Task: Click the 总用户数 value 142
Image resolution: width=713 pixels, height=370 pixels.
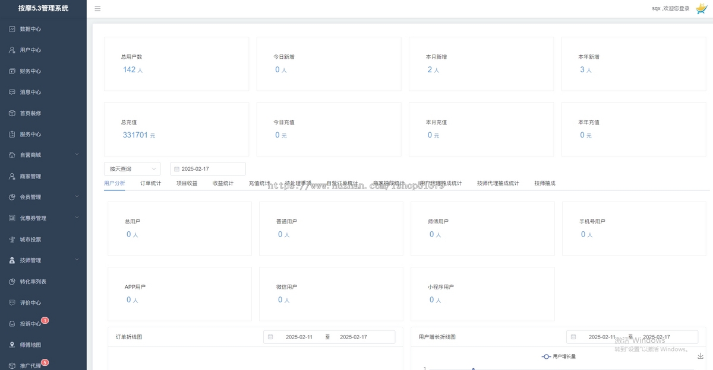Action: tap(130, 69)
